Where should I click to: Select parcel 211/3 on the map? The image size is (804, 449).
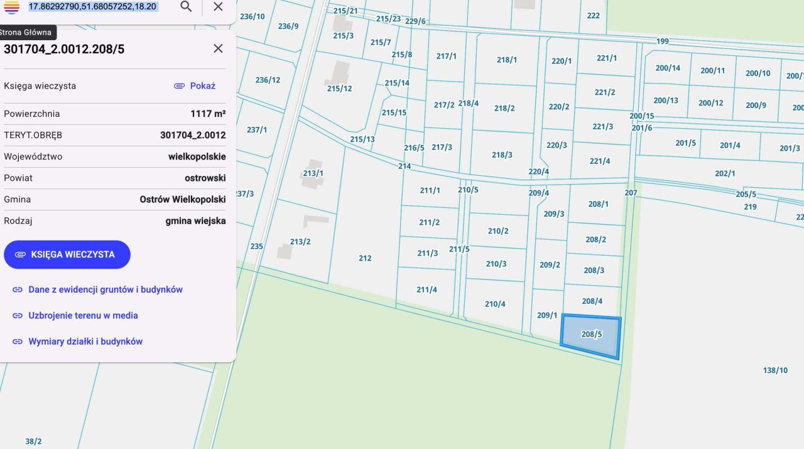tap(428, 253)
